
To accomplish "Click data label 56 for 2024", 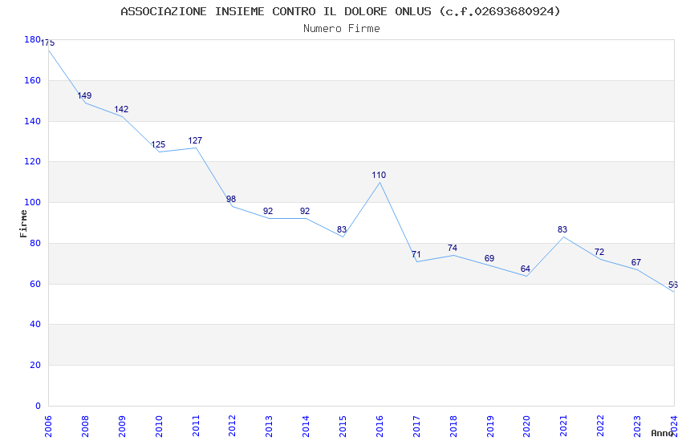I will click(x=673, y=285).
